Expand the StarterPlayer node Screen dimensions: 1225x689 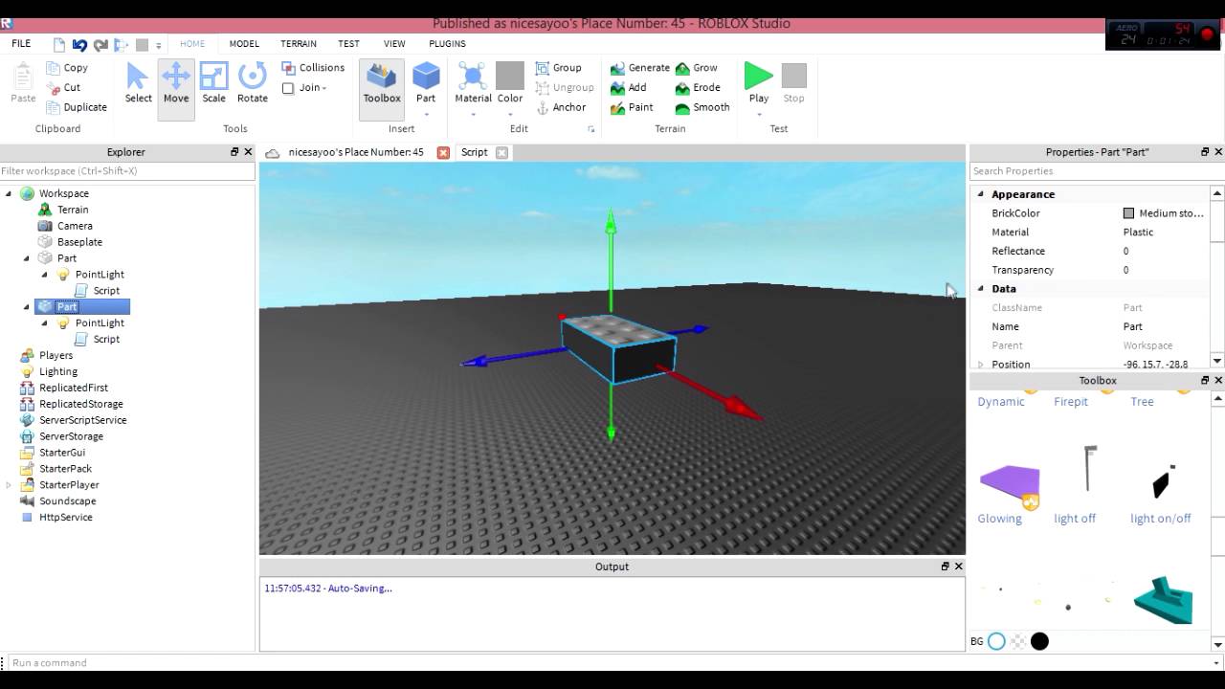tap(9, 485)
